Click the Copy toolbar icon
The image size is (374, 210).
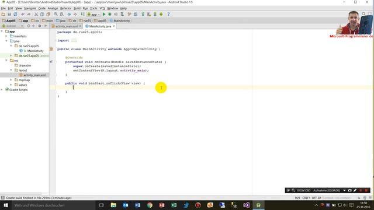tap(42, 14)
